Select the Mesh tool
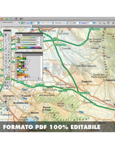 (6, 61)
